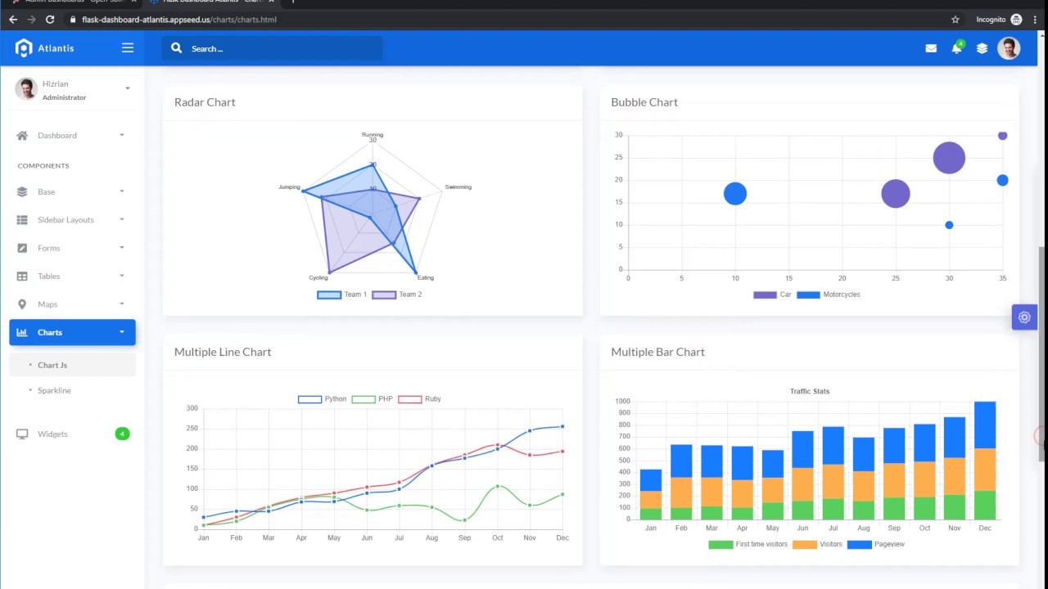Collapse the Charts menu caret

[x=122, y=332]
